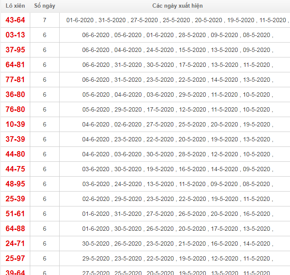This screenshot has height=275, width=290.
Task: Click date 15-5-2020 in the 37-95 row
Action: [192, 50]
